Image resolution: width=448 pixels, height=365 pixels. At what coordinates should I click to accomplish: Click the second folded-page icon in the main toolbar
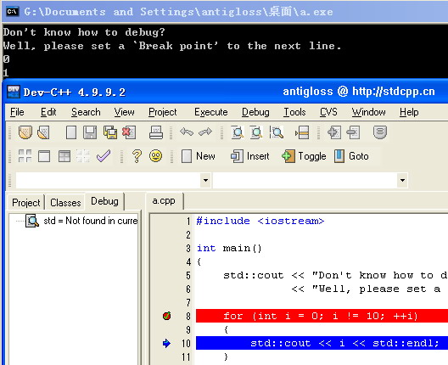pyautogui.click(x=44, y=132)
